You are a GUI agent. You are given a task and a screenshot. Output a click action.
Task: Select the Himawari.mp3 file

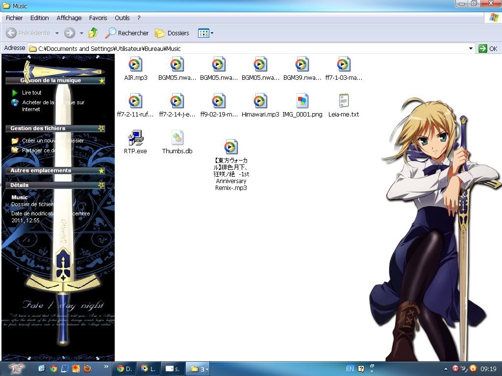click(260, 101)
